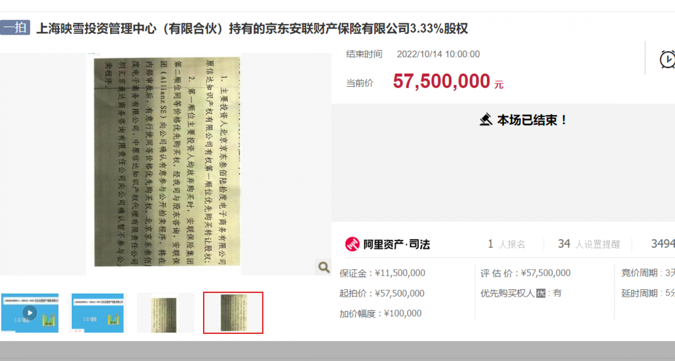Open the auction title 上海映雪投资管理中心 link

click(x=252, y=29)
